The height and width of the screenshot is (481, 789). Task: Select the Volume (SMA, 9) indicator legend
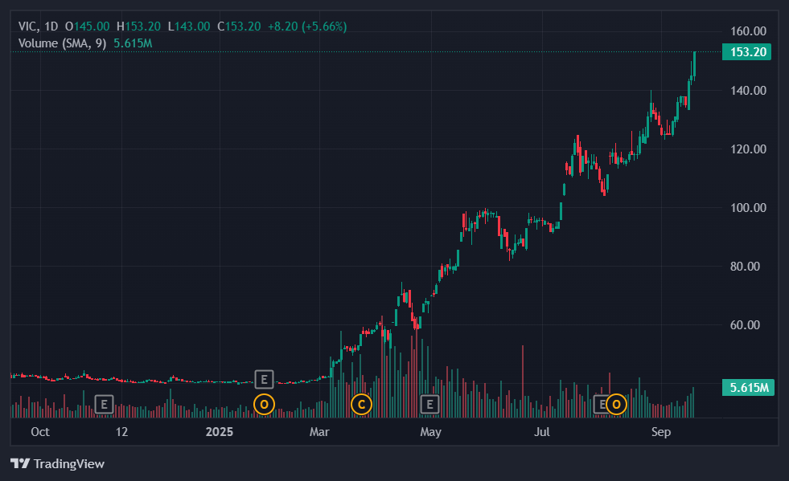click(63, 43)
